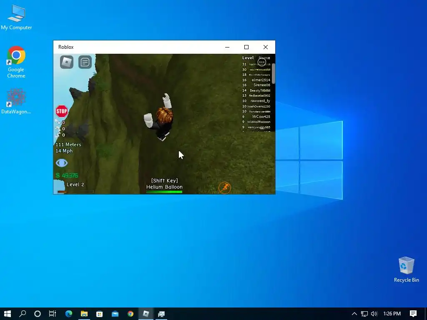Click the [Shift Key] hint text

[x=164, y=181]
